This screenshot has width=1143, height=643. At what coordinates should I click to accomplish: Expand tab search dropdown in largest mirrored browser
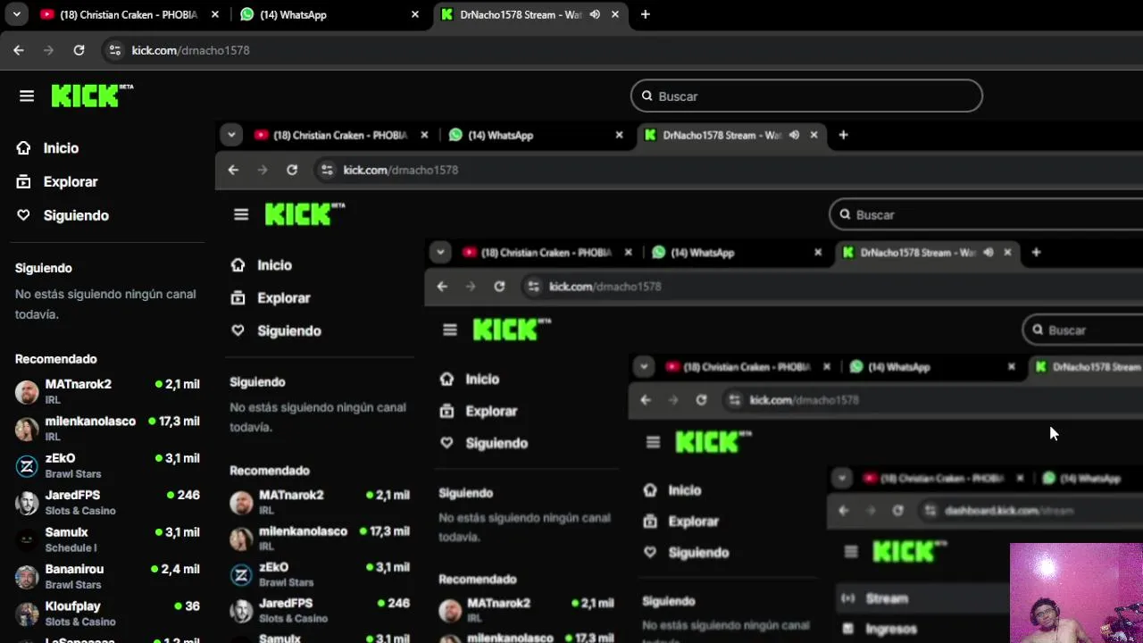(231, 135)
